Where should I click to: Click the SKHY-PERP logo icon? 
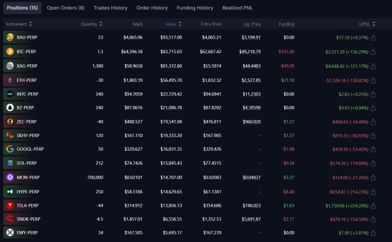coord(10,135)
